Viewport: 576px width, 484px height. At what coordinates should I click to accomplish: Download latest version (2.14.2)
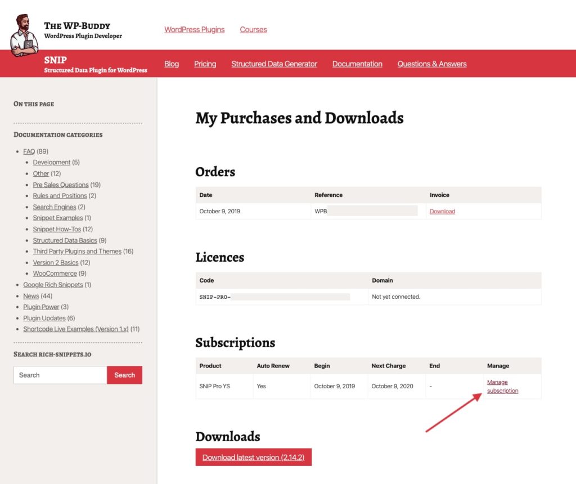(254, 457)
